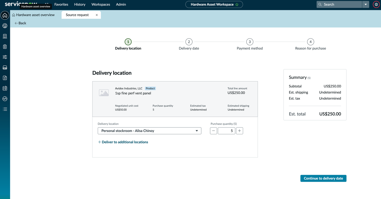The height and width of the screenshot is (199, 381).
Task: Click Continue to delivery date button
Action: point(323,178)
